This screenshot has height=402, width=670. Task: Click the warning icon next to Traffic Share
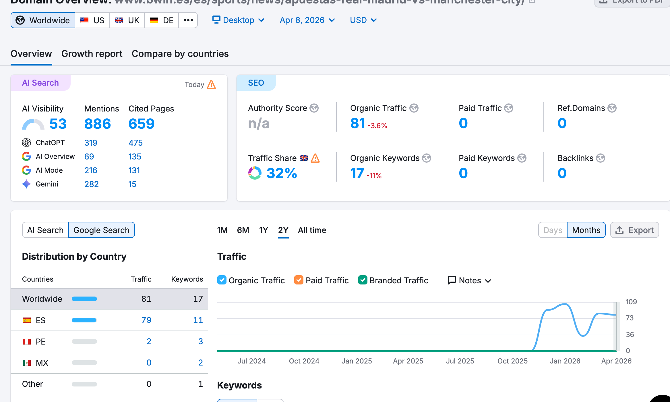point(315,158)
